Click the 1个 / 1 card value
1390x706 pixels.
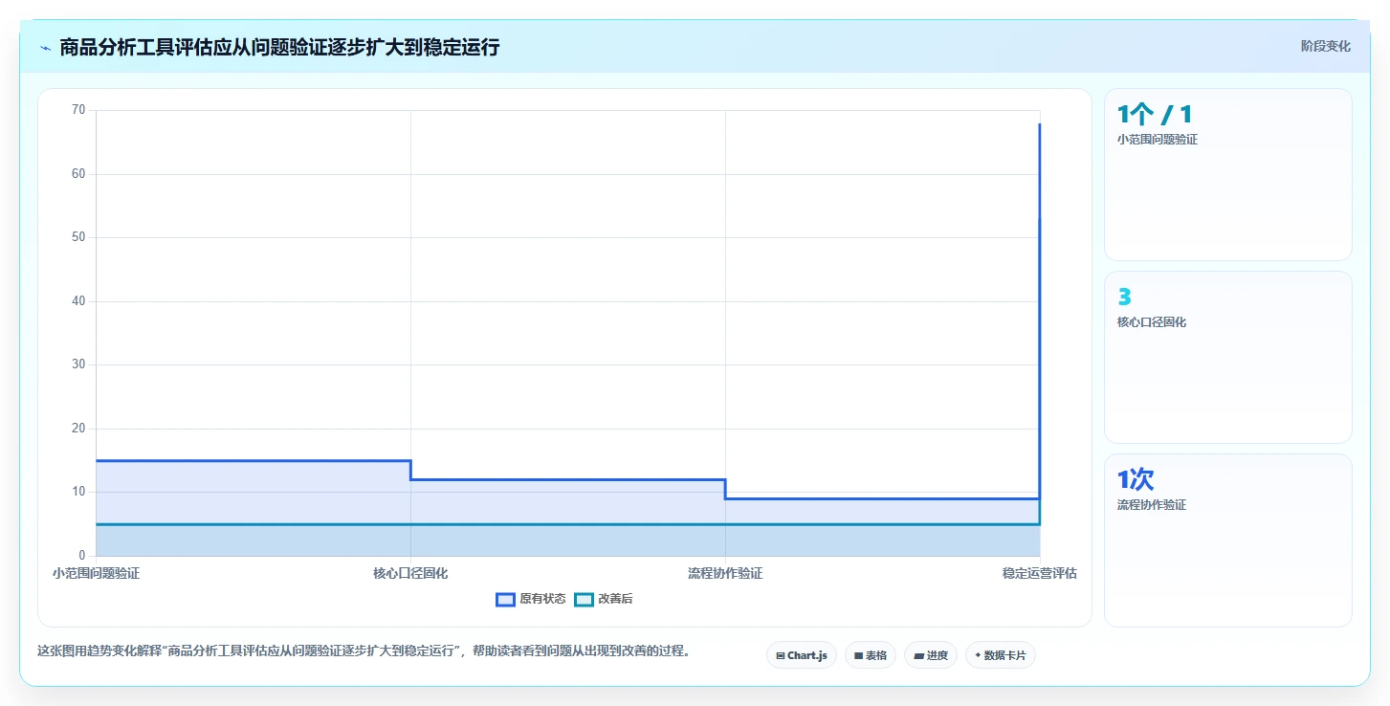coord(1155,115)
